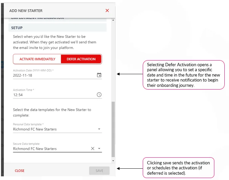This screenshot has height=180, width=229.
Task: Click the scrollbar up arrow
Action: [113, 20]
